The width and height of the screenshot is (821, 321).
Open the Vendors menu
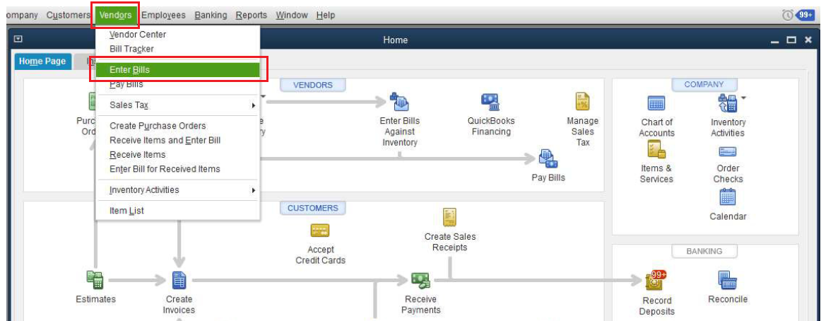[116, 15]
